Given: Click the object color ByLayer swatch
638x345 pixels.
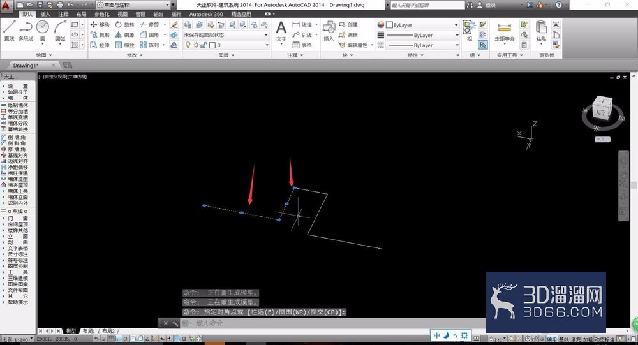Looking at the screenshot, I should [x=422, y=25].
